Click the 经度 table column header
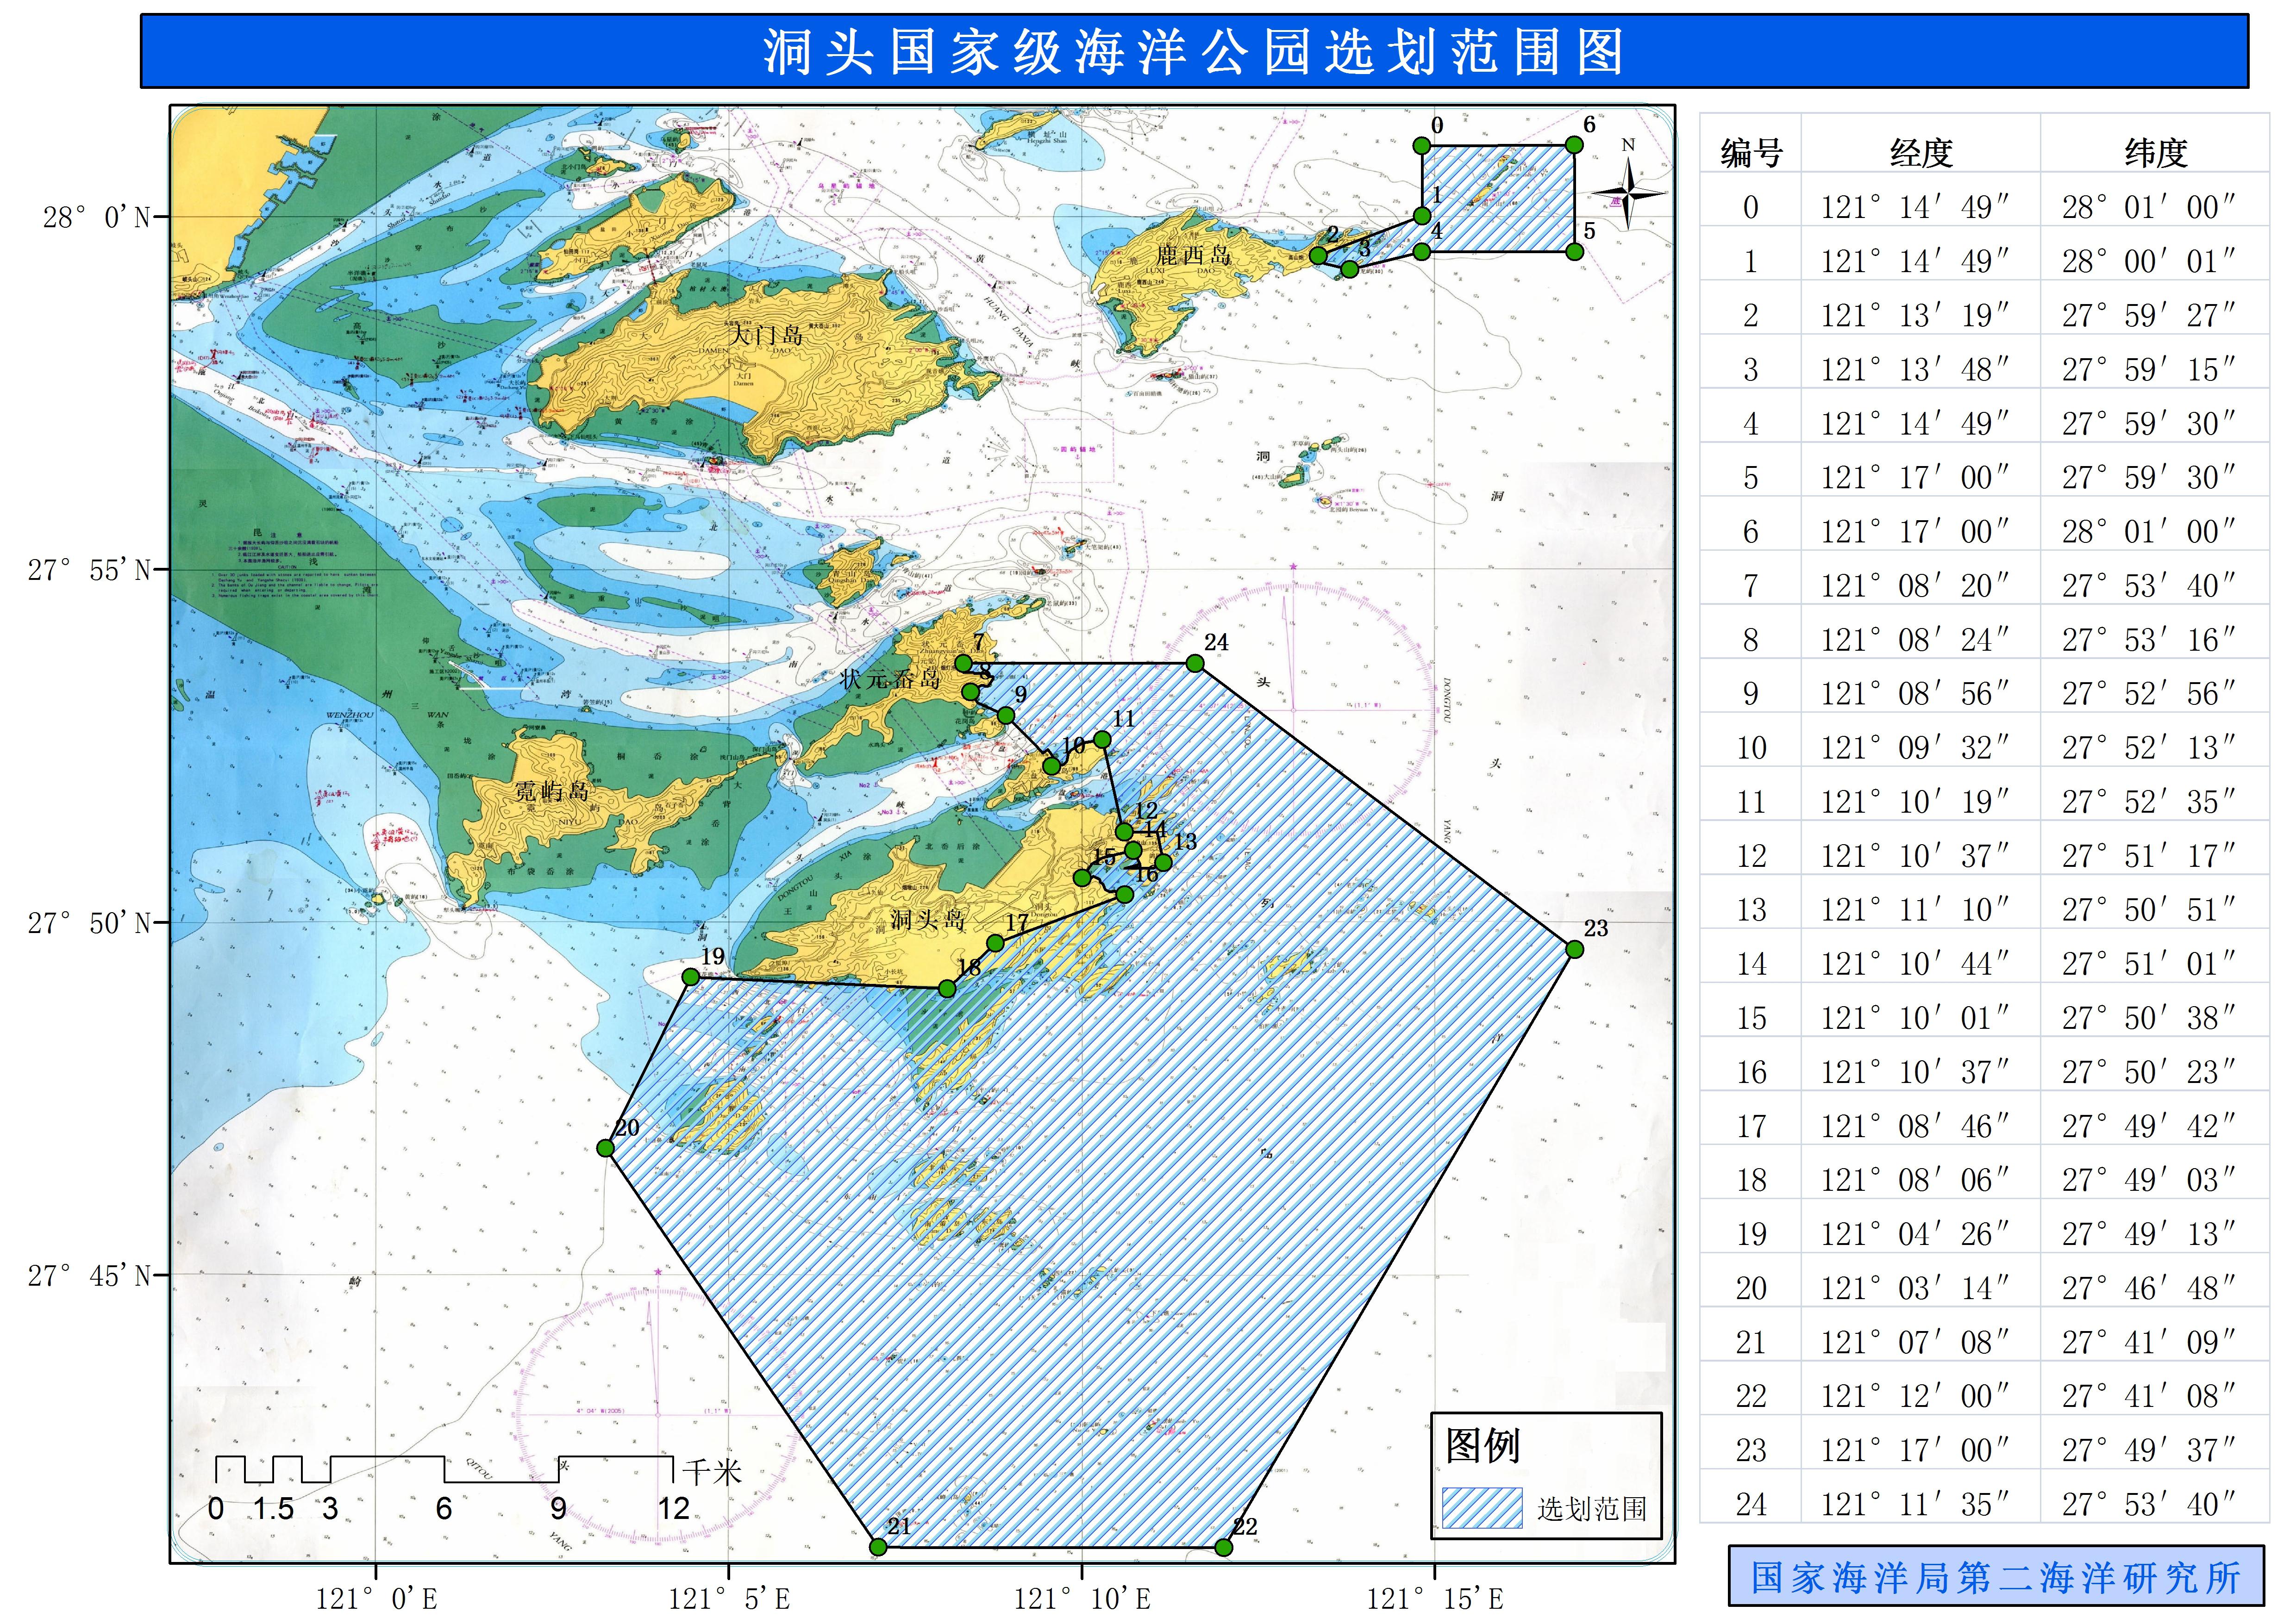Screen dimensions: 2296x1624 pos(1922,153)
